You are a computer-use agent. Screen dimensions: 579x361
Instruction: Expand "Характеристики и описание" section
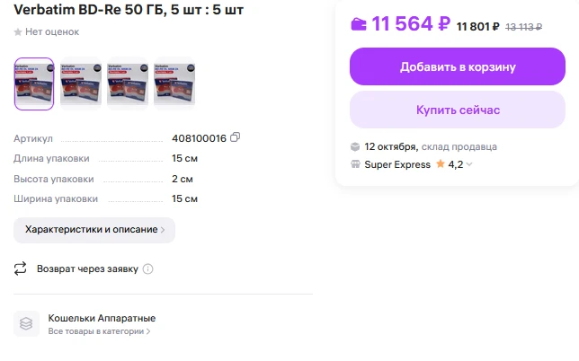tap(94, 230)
